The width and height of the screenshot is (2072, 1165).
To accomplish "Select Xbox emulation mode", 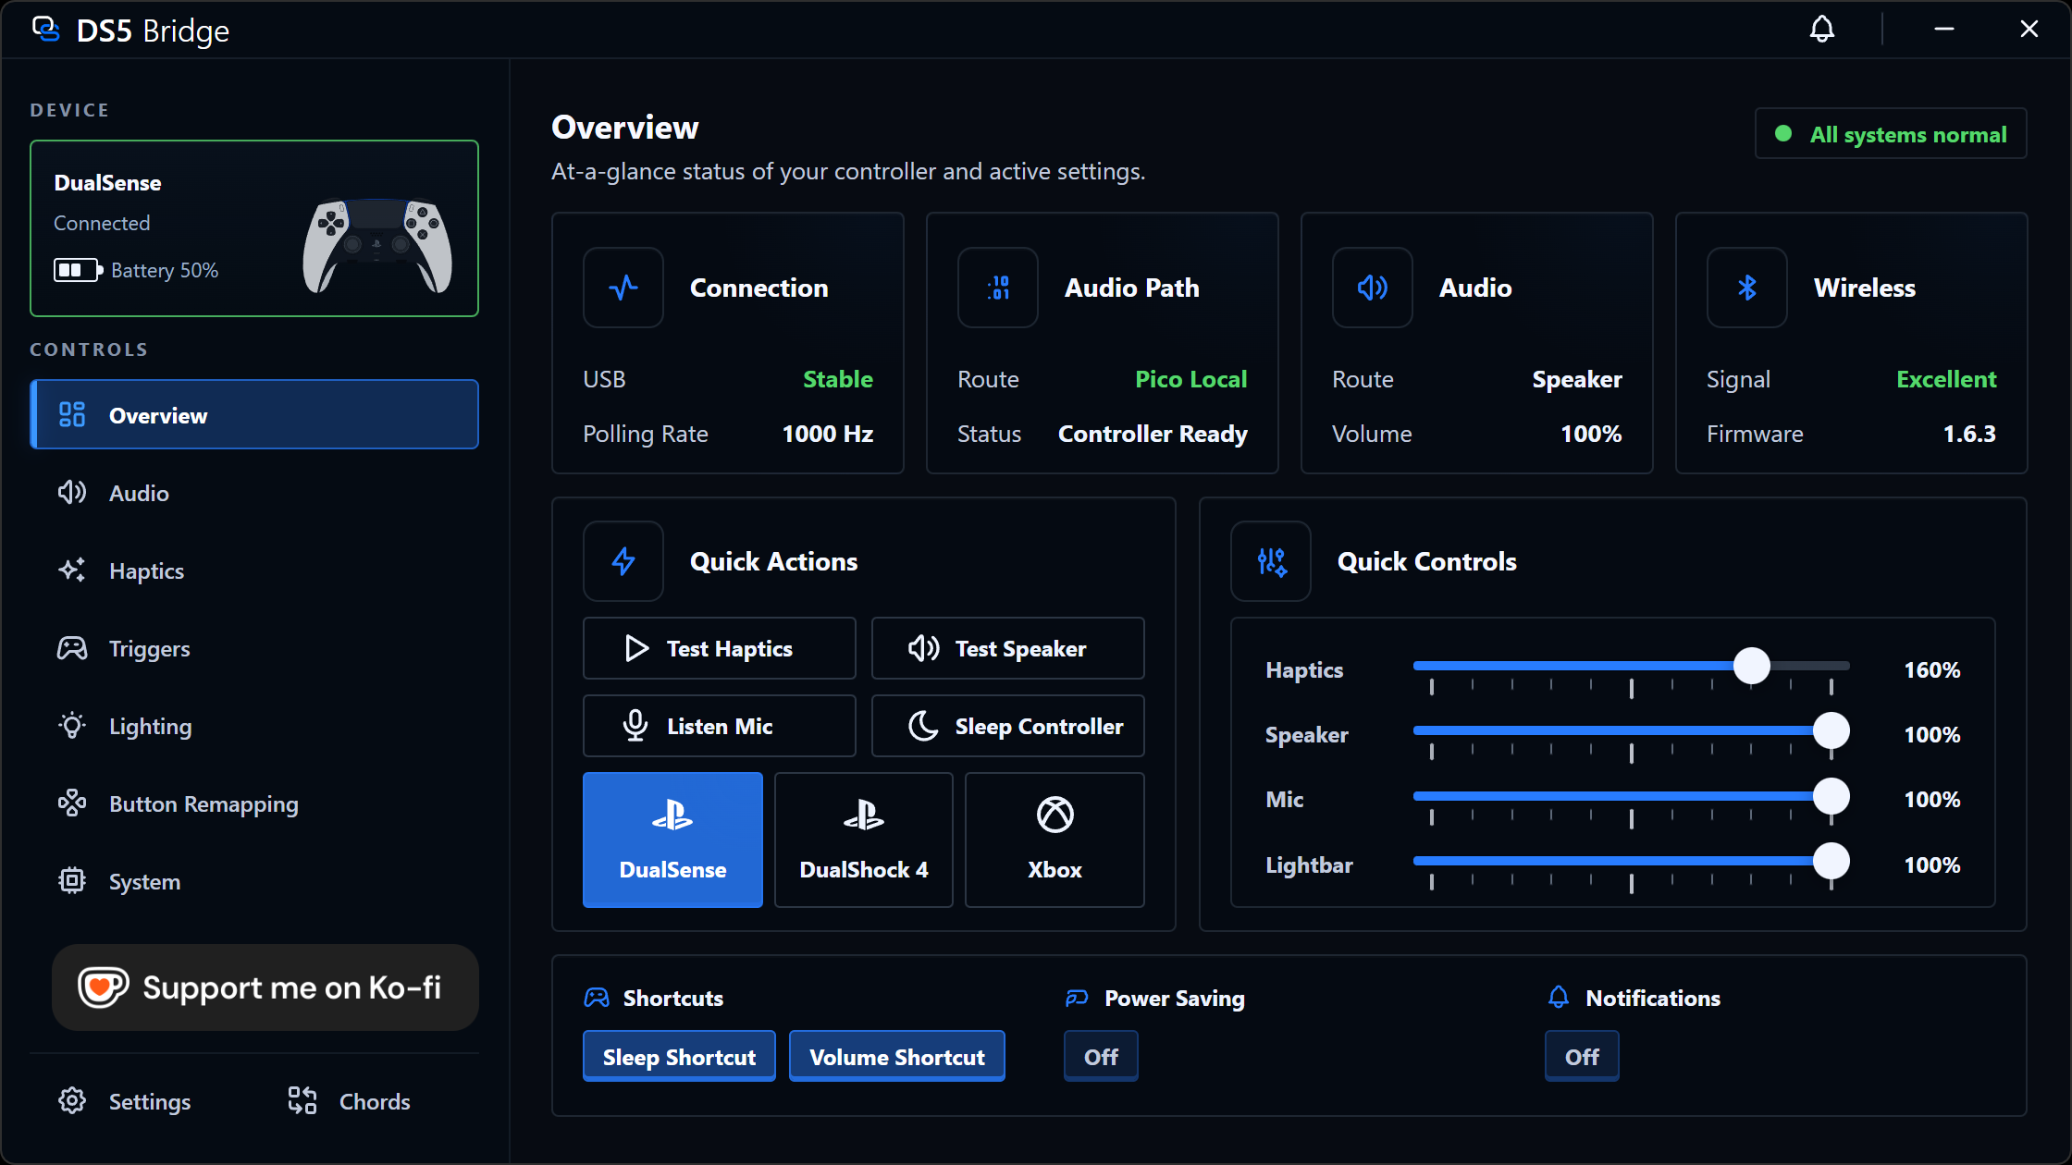I will coord(1054,840).
